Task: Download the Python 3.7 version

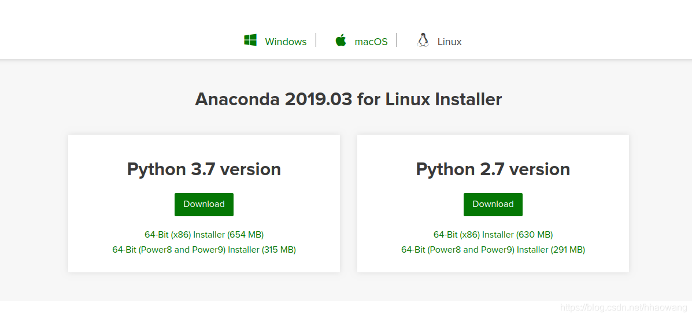Action: pos(204,205)
